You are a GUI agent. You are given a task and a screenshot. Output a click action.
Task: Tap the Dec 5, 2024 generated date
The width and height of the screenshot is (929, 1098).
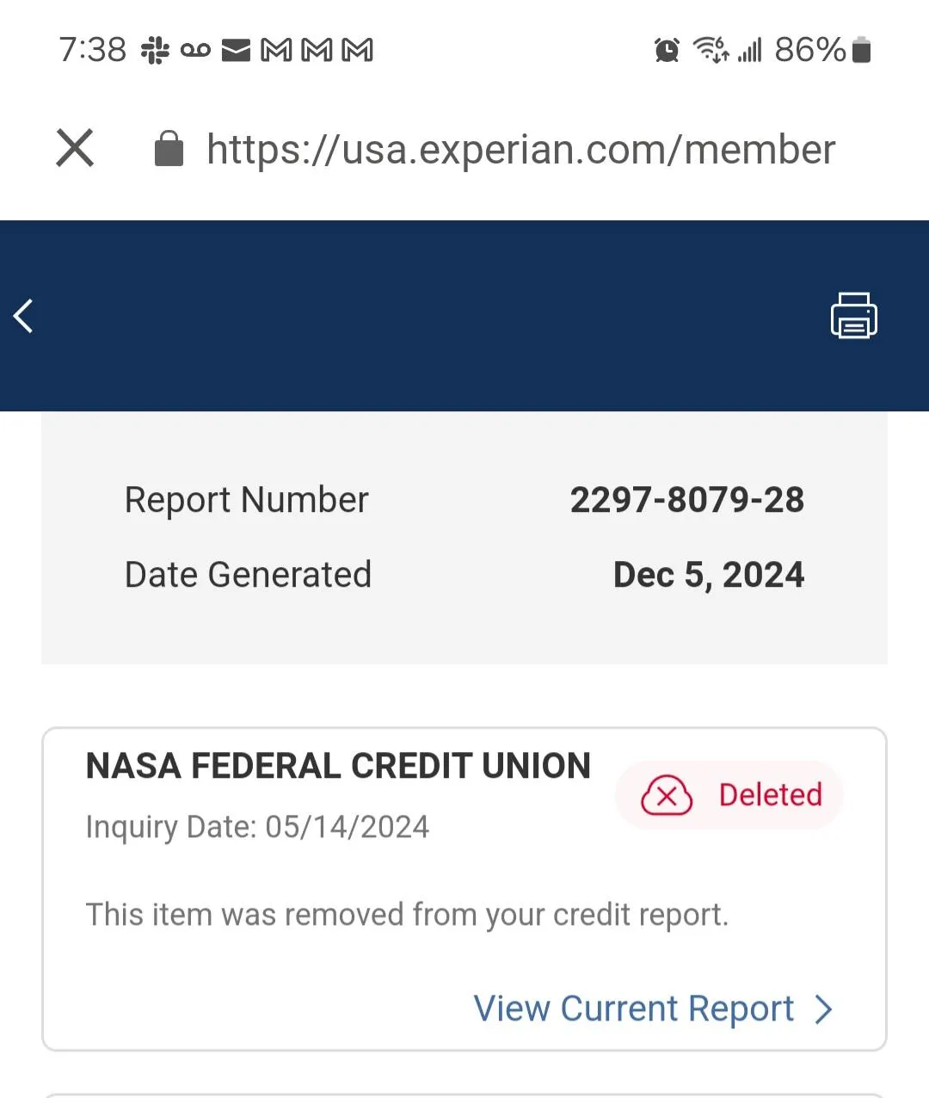(x=708, y=575)
